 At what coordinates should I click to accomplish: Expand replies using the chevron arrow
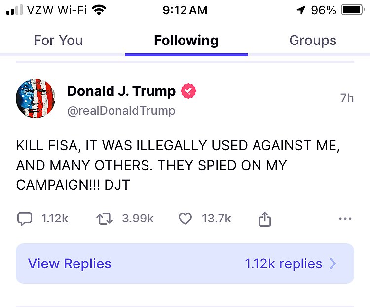coord(333,263)
